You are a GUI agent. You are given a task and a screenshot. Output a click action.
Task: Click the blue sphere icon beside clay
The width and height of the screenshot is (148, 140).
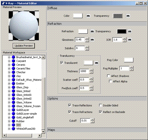point(13,76)
